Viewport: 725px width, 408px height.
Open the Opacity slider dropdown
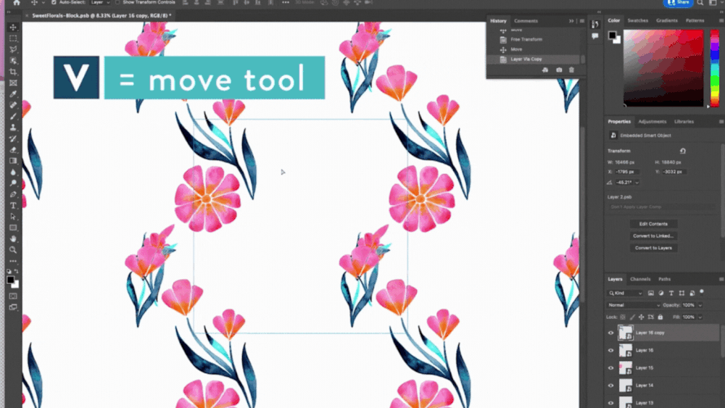700,305
